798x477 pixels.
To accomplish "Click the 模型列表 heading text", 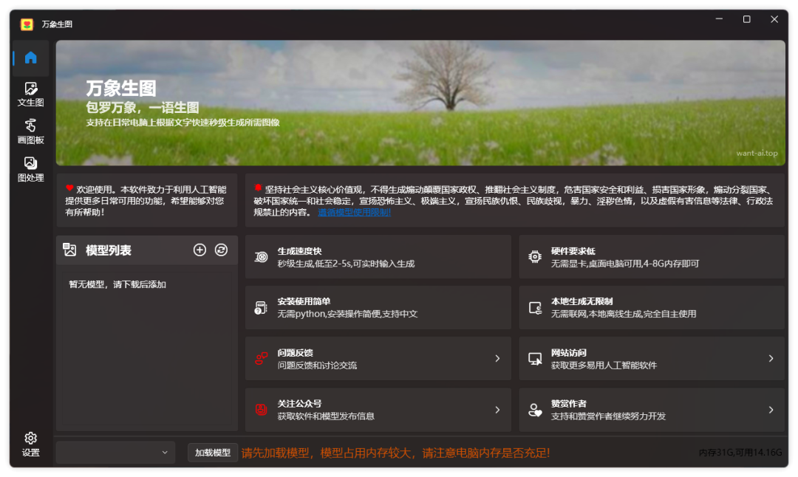I will tap(109, 250).
